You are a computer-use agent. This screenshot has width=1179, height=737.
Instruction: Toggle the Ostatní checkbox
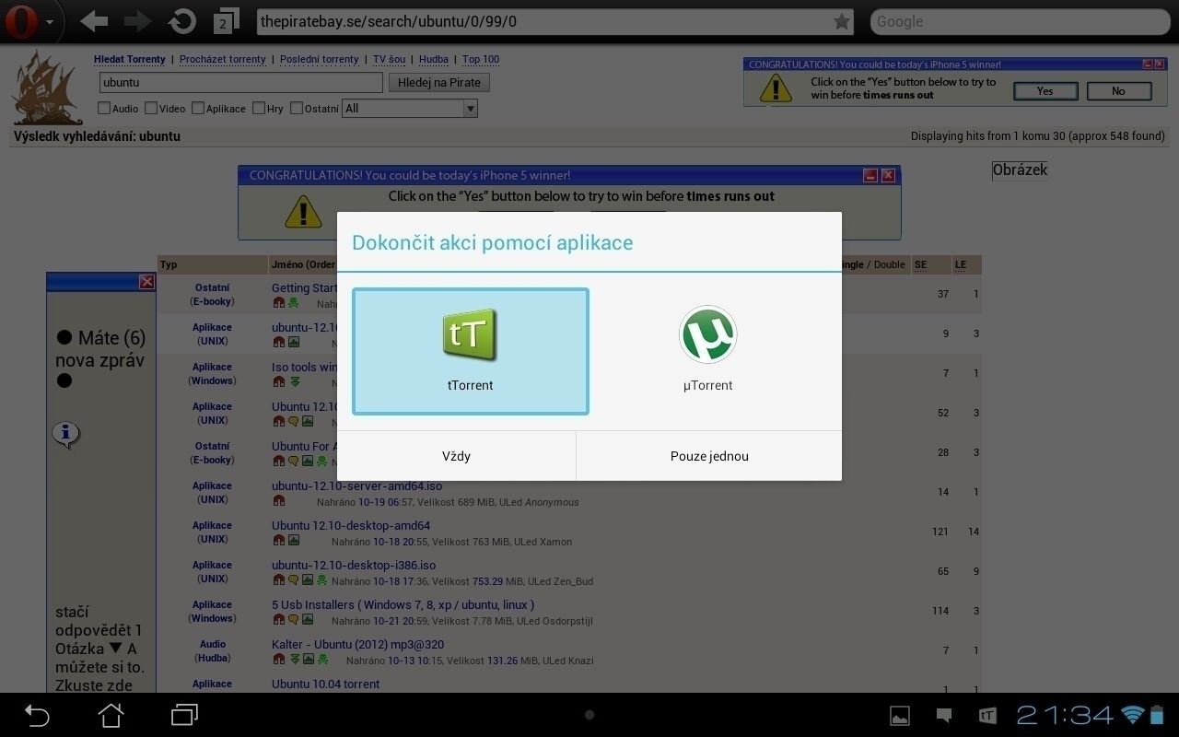297,108
